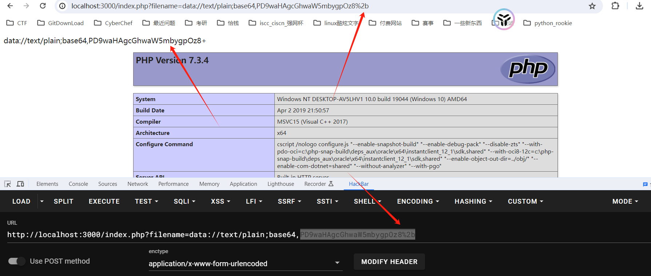Activate the DevTools inspect element icon

(8, 184)
